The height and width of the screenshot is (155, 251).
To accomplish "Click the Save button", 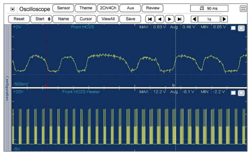I will (x=130, y=19).
